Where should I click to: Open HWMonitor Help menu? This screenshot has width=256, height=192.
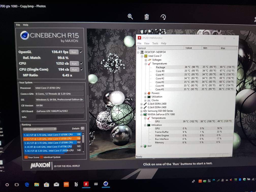[164, 43]
